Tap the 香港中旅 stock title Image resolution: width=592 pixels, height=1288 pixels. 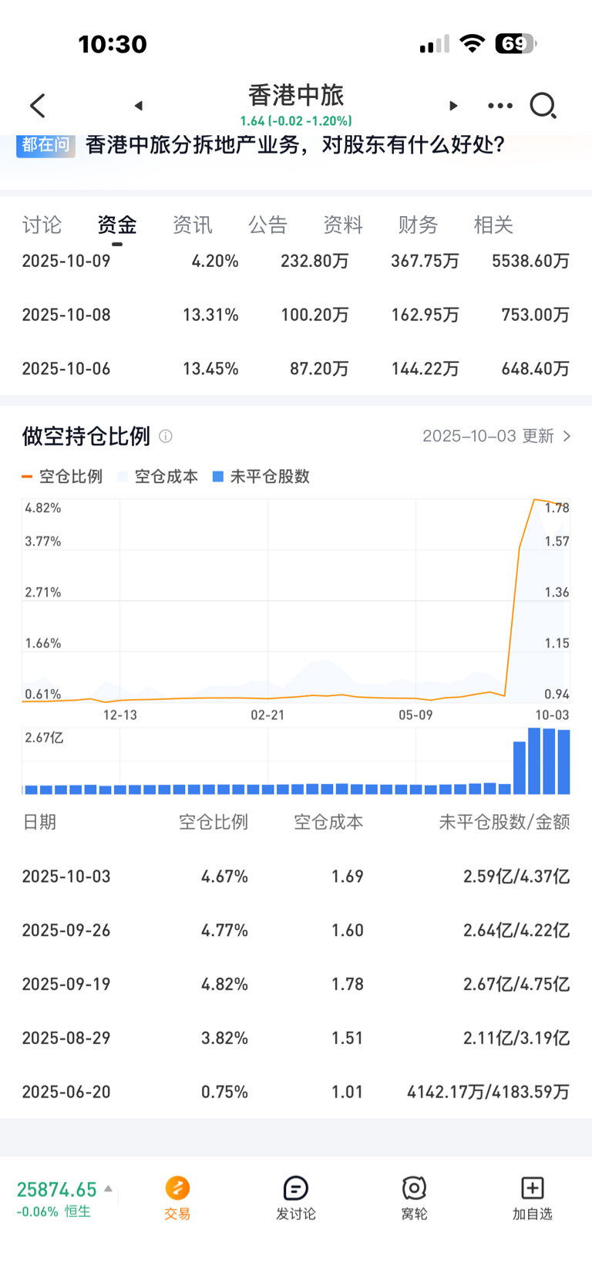[x=296, y=95]
